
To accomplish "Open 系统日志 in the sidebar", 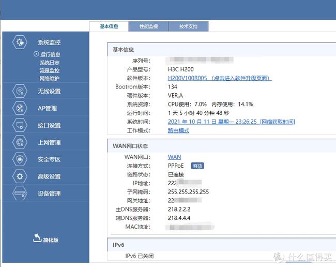I will click(x=50, y=63).
